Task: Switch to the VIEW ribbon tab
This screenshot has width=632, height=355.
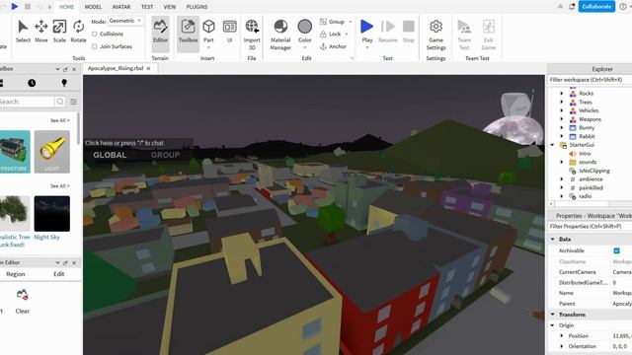Action: click(x=170, y=7)
